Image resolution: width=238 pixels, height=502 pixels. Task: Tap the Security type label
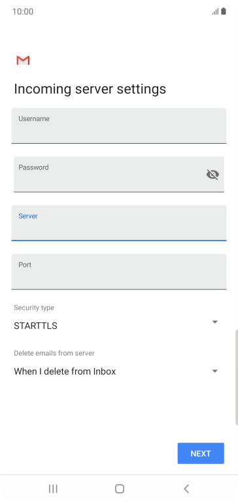(34, 308)
